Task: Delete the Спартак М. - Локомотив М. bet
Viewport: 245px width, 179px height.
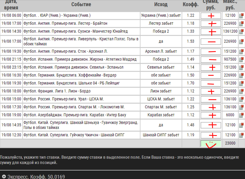Action: pos(242,107)
